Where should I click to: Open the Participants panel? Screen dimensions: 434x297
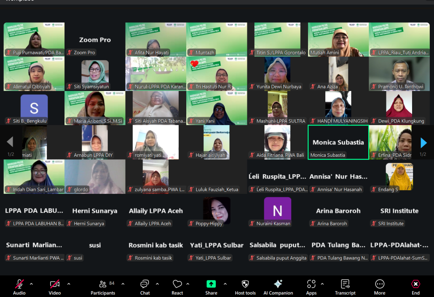[x=103, y=287]
